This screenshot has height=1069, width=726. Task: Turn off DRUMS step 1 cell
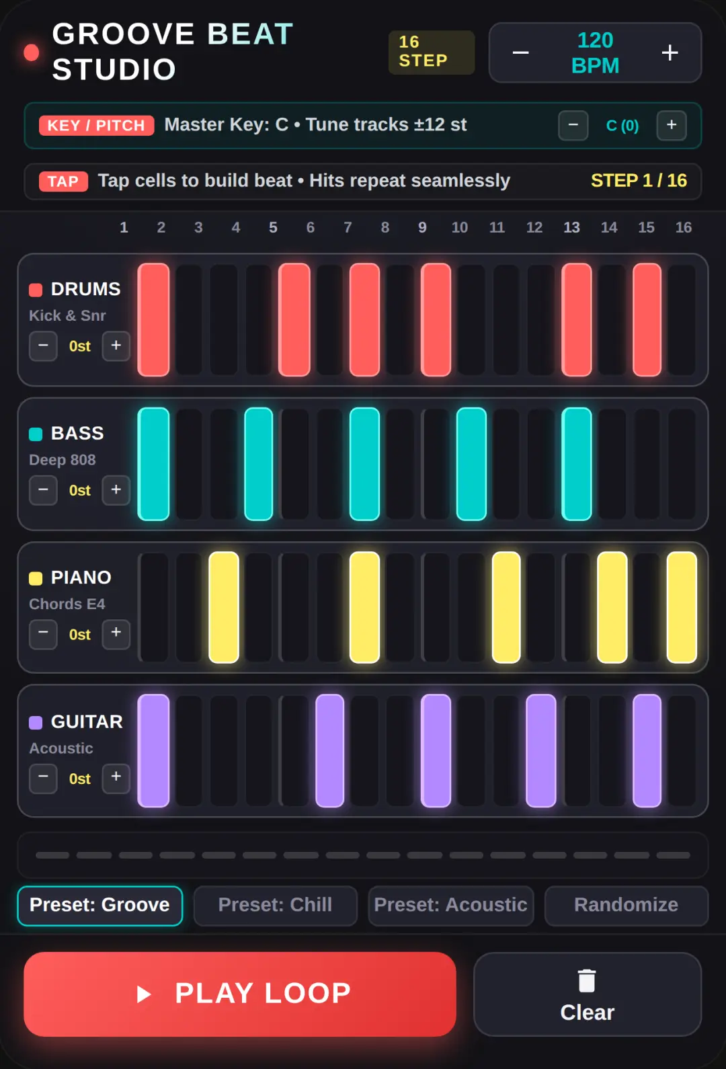pyautogui.click(x=153, y=320)
